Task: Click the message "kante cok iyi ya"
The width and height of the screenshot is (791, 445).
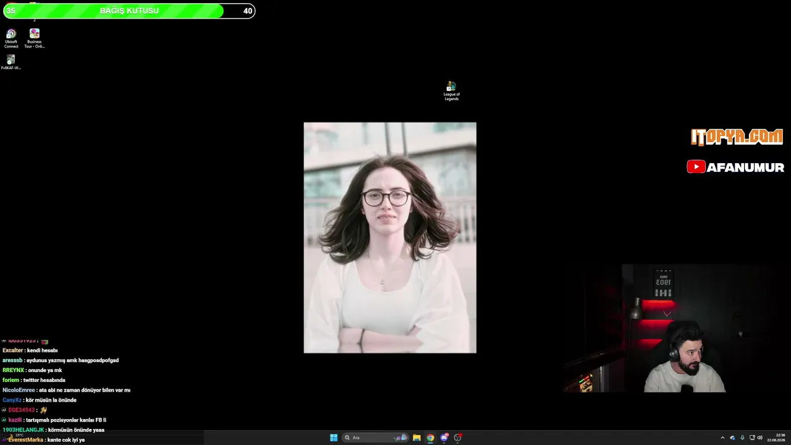Action: (x=66, y=439)
